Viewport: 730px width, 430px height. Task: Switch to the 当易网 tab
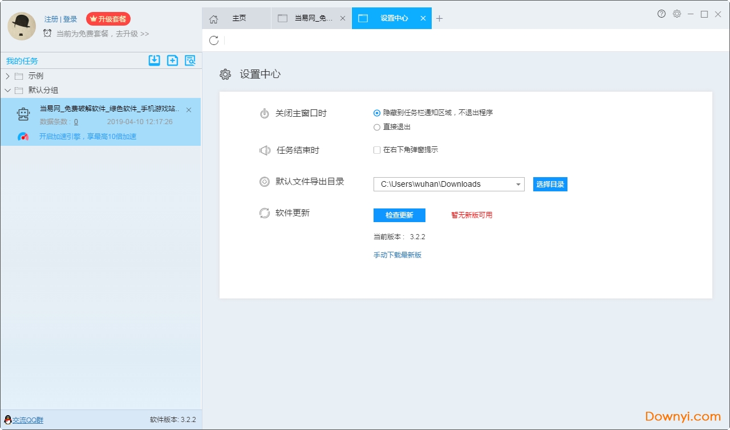coord(311,18)
